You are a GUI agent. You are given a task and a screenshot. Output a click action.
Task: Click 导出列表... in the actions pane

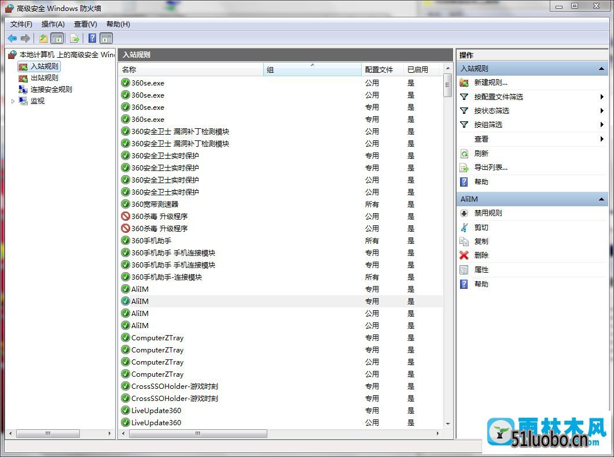[x=491, y=168]
